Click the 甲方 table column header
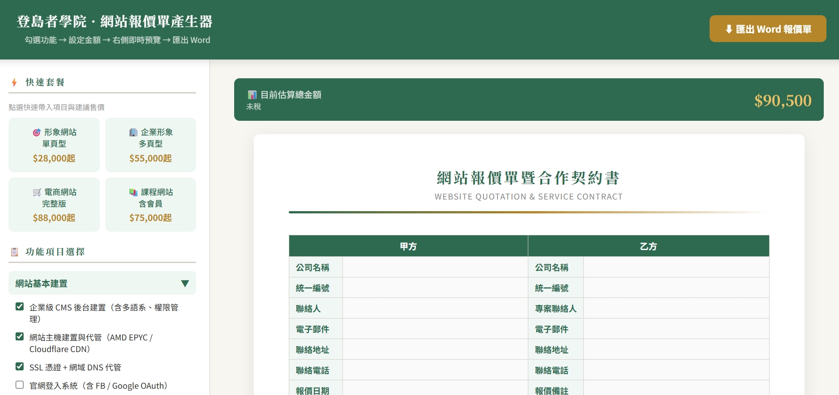839x395 pixels. [x=408, y=246]
